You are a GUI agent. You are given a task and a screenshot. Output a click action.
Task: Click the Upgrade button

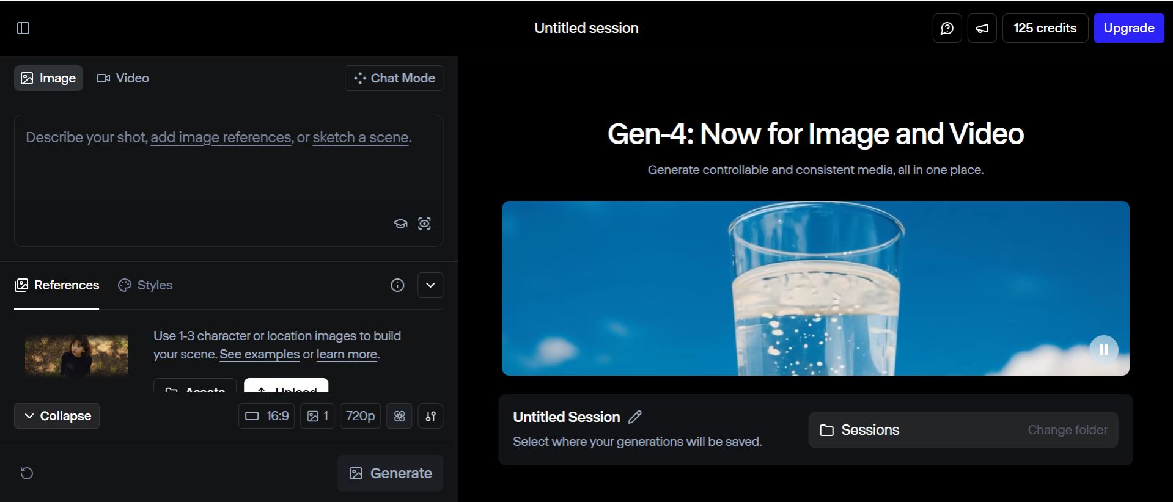pyautogui.click(x=1128, y=28)
